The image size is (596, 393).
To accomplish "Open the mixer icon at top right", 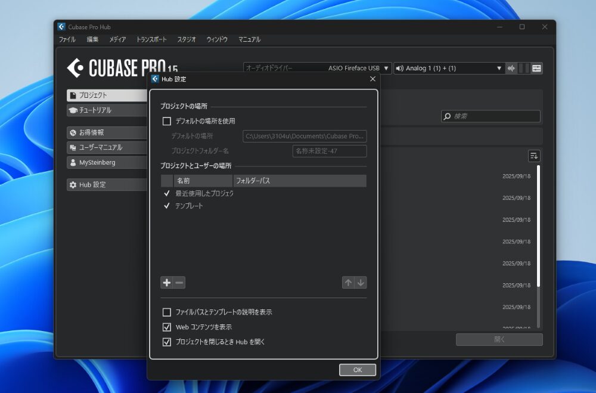I will pyautogui.click(x=536, y=69).
